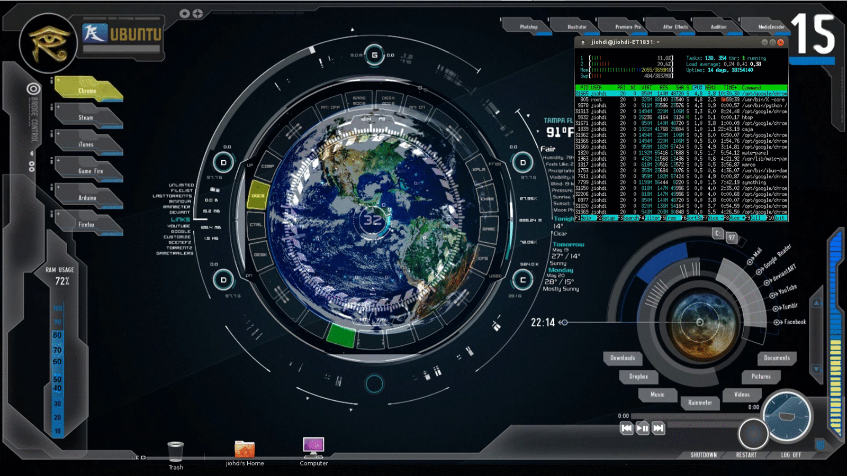Click the power icon near Restart
This screenshot has height=476, width=847.
753,434
